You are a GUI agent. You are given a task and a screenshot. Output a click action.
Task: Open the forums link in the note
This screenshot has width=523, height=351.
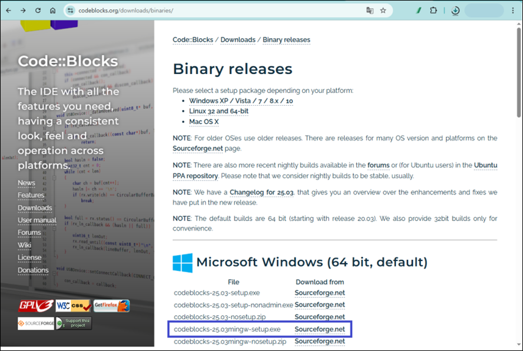pyautogui.click(x=378, y=165)
